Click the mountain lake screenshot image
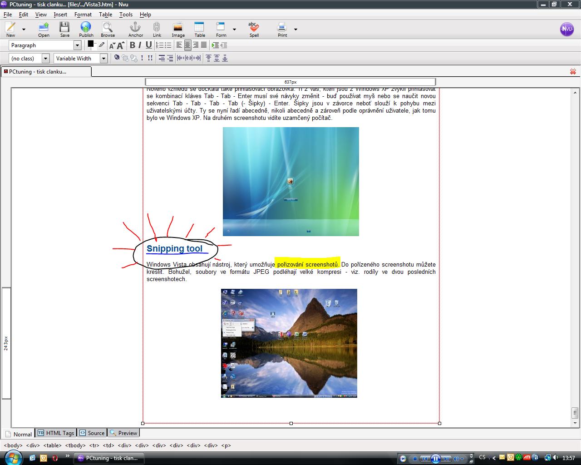The width and height of the screenshot is (581, 465). (289, 343)
